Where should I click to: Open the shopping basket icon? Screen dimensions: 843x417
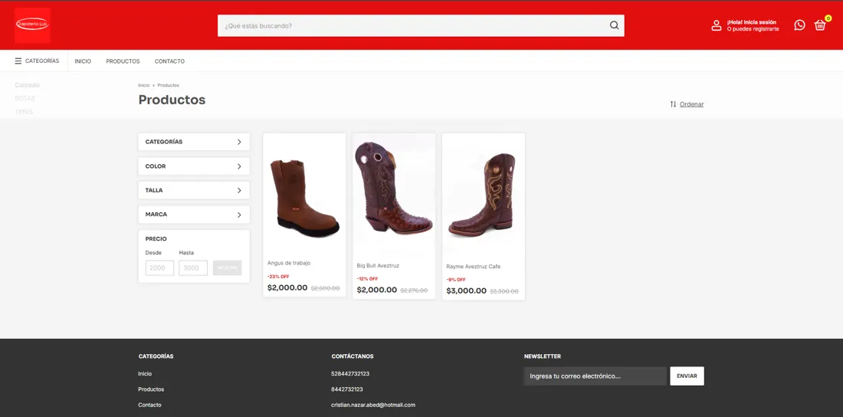point(819,25)
